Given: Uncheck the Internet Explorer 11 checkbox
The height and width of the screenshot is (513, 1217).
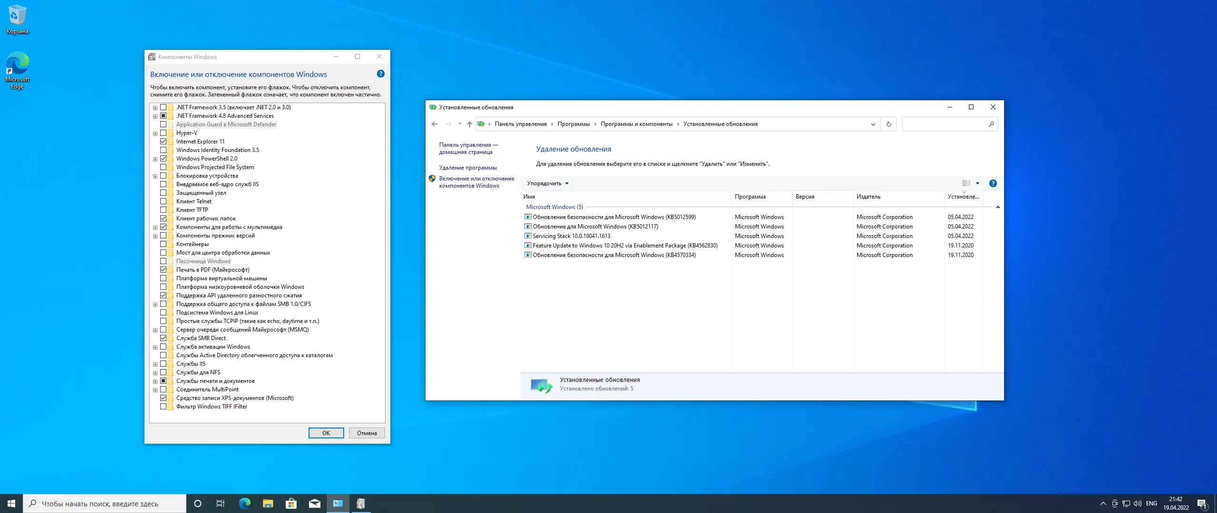Looking at the screenshot, I should (x=163, y=142).
